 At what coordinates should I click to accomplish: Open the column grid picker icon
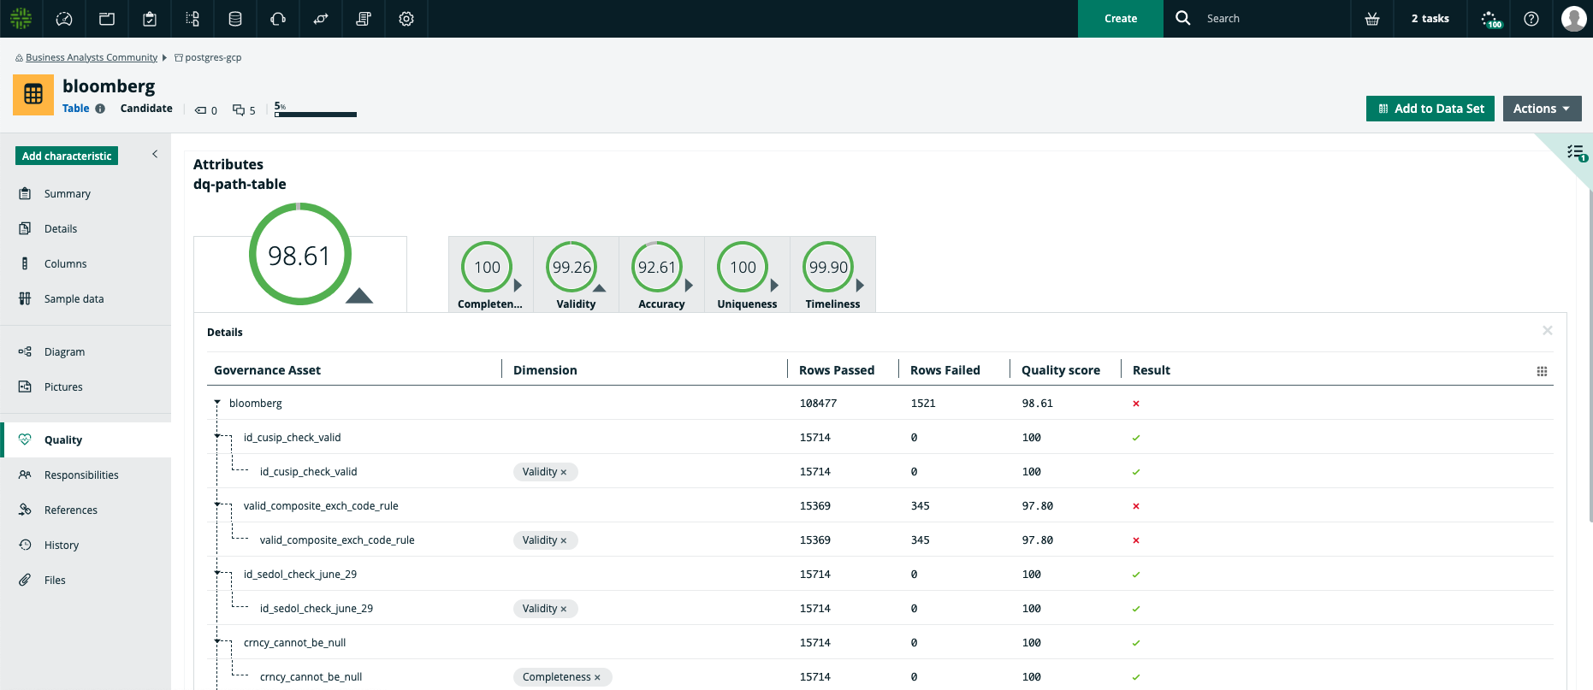[x=1542, y=371]
